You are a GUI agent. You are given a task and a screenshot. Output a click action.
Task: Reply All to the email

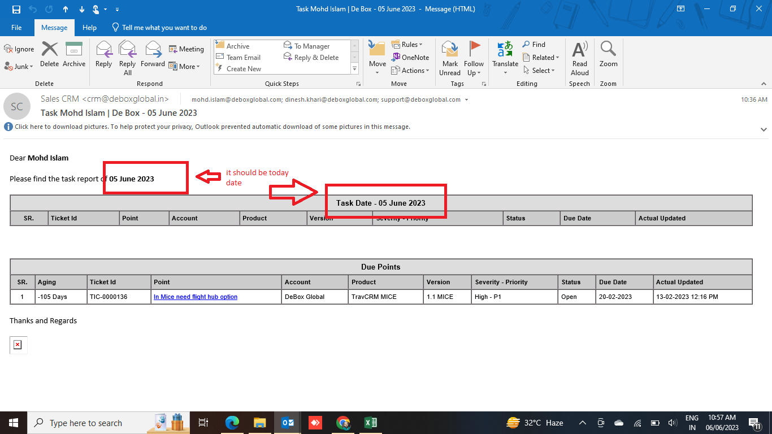pyautogui.click(x=128, y=58)
